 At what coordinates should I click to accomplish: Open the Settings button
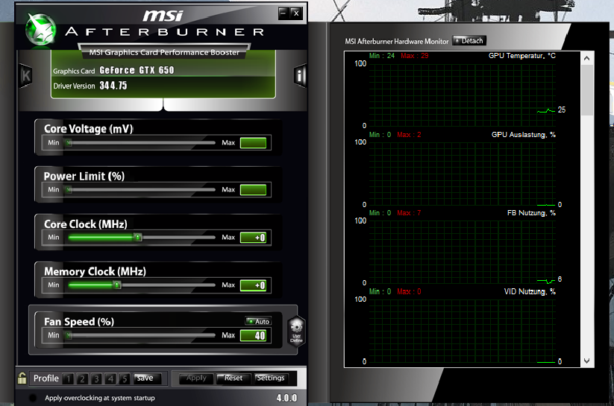(x=270, y=378)
